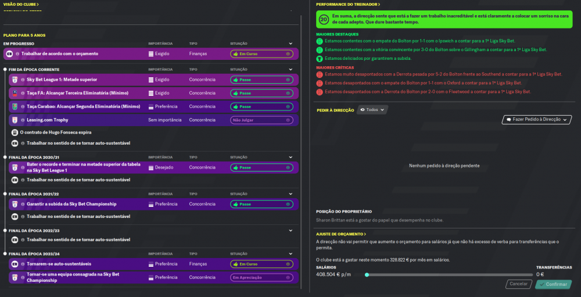
Task: Click contract icon beside 'O contrato de Hugo Fonseca expira'
Action: click(x=15, y=133)
